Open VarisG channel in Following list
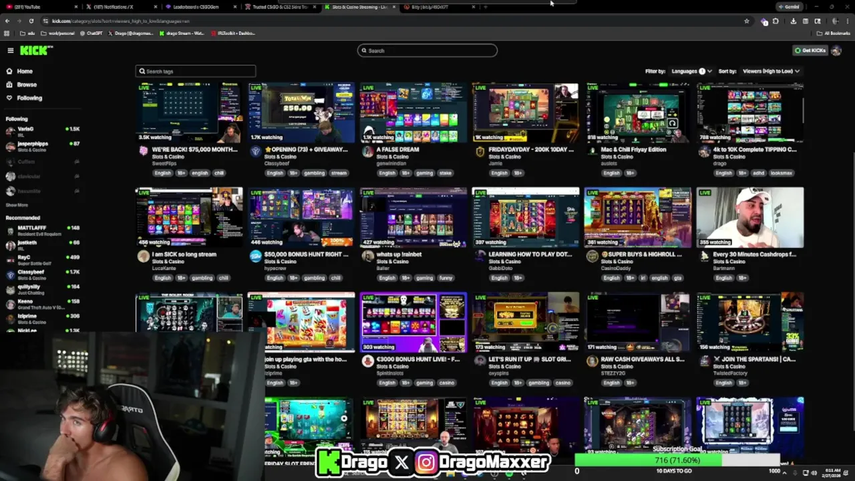 pos(41,132)
